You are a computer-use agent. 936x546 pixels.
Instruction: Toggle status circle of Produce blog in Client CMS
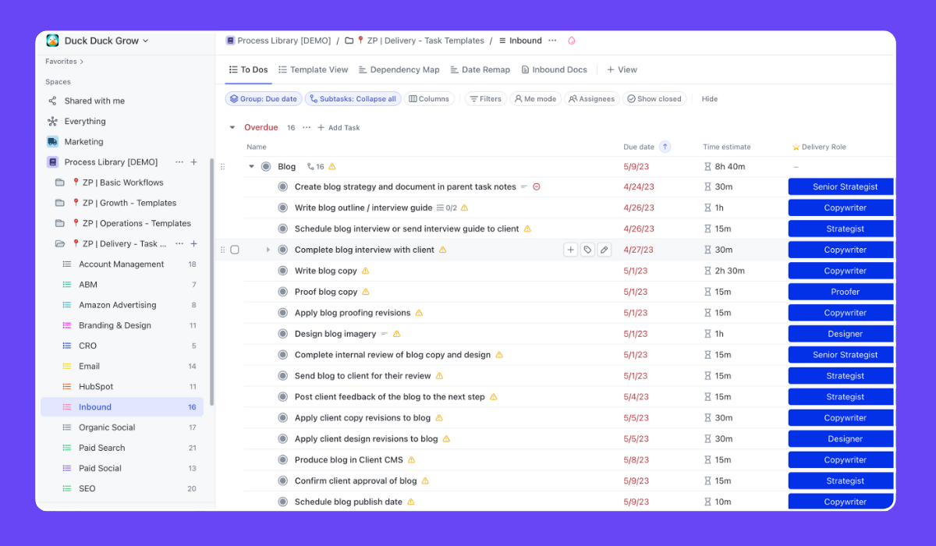point(283,459)
